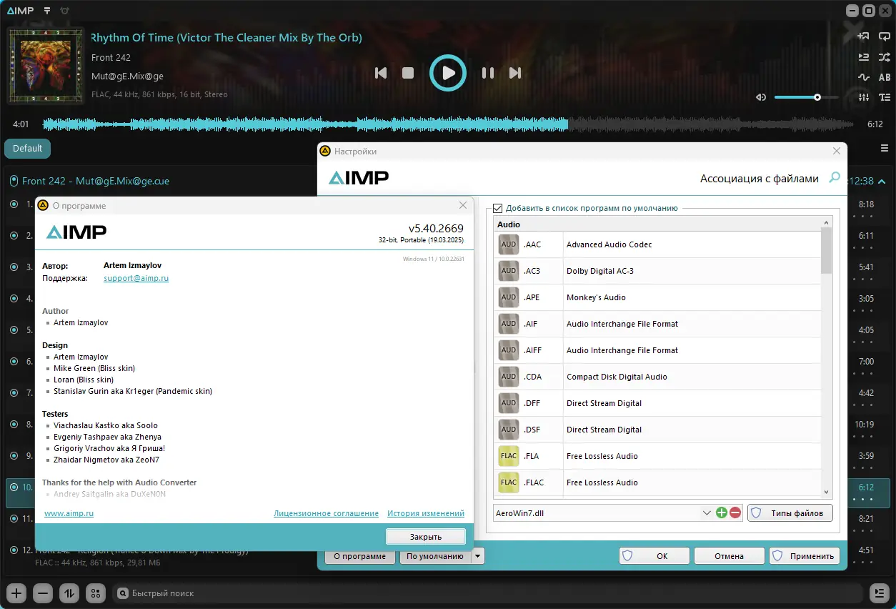Click the search magnifier in settings header
Viewport: 896px width, 609px height.
pos(834,178)
